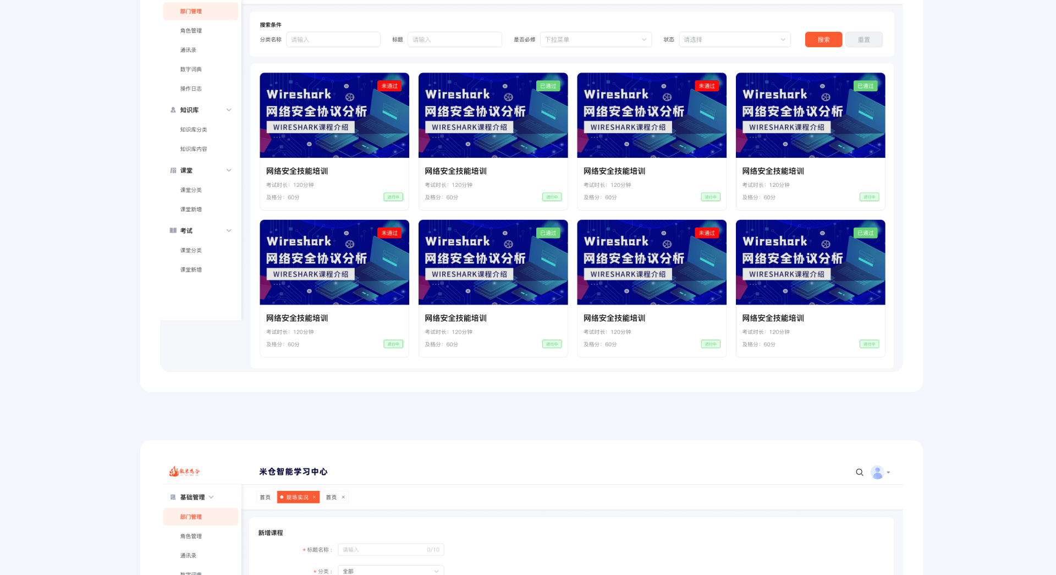Select 部门管理 in the upper panel sidebar
Screen dimensions: 1056x575
200,12
